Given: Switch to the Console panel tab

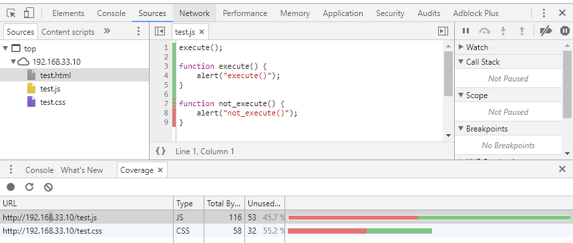Looking at the screenshot, I should click(112, 13).
